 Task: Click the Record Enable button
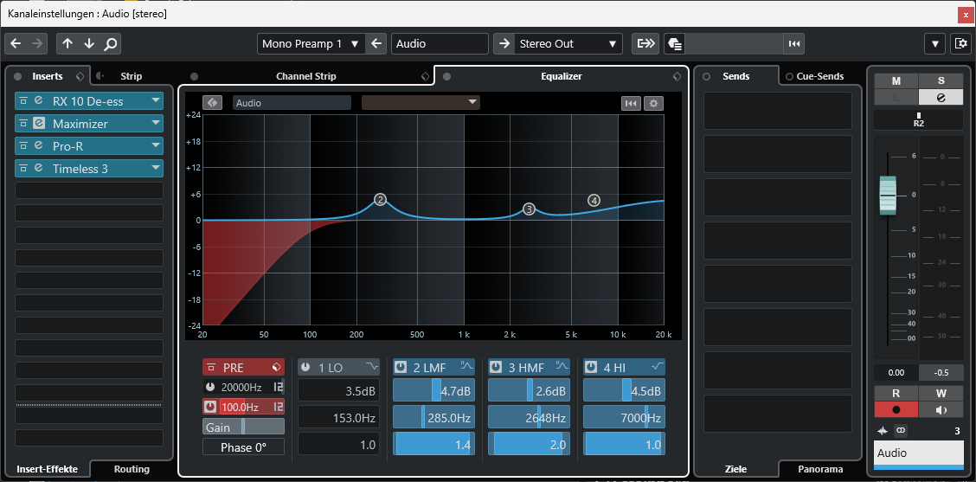[896, 410]
